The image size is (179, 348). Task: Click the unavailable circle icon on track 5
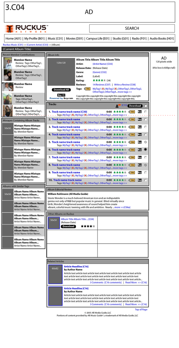(x=145, y=142)
